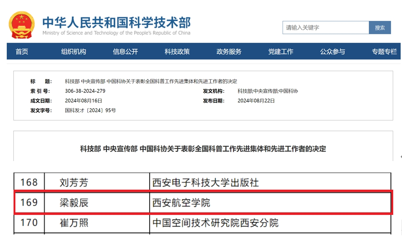402x241 pixels.
Task: Open the 公众参与 navigation item
Action: pyautogui.click(x=332, y=52)
